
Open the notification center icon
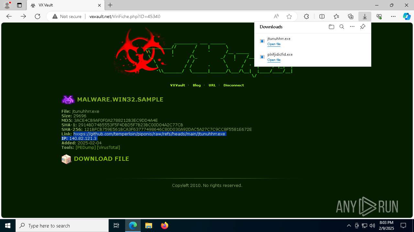[403, 226]
